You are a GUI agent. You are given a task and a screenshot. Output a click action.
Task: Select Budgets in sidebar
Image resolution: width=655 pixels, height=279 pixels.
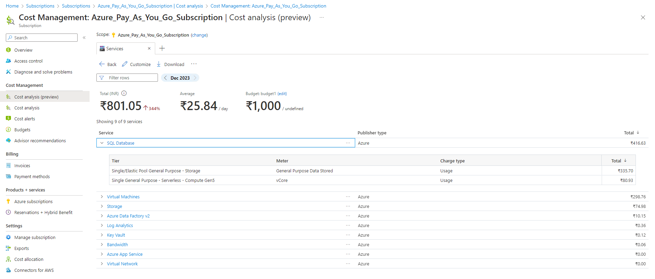pos(22,130)
